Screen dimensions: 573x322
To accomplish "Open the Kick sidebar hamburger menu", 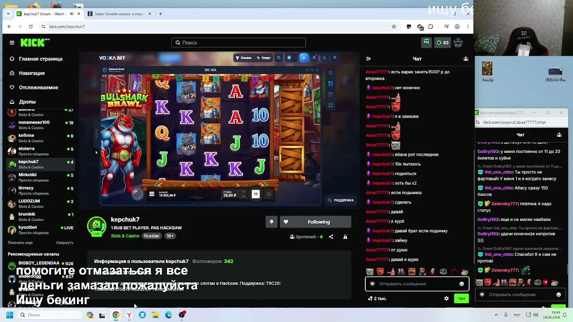I will click(x=12, y=42).
